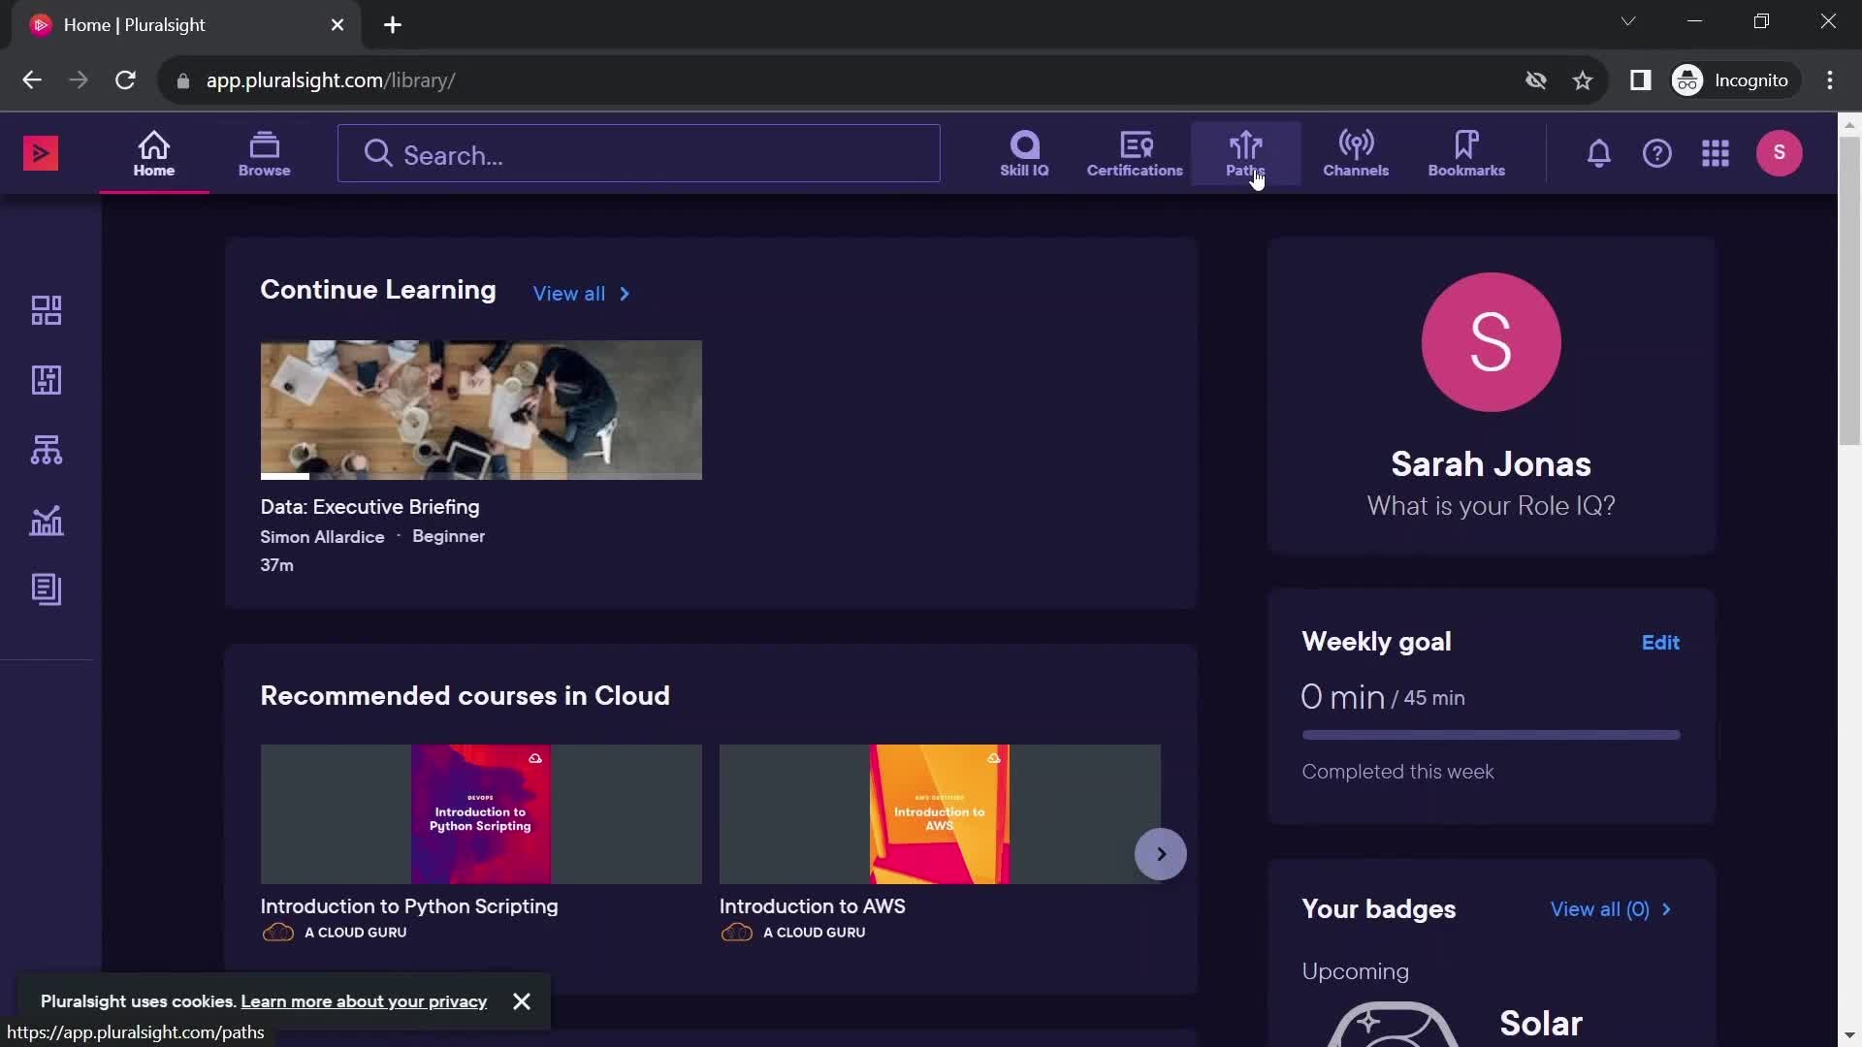Click the Solar upcoming badge image
The height and width of the screenshot is (1047, 1862).
(x=1393, y=1025)
